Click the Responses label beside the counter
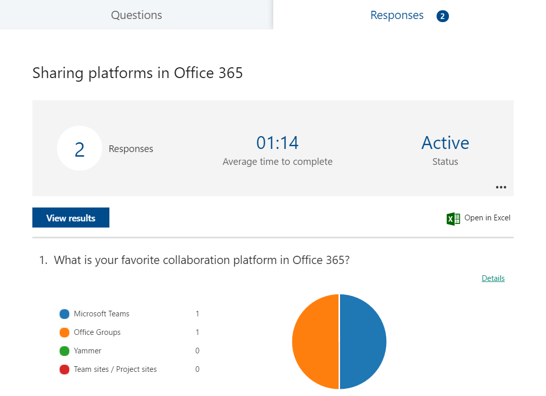This screenshot has height=396, width=546. (131, 149)
